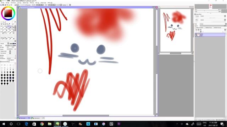Select the AirBrush tool
The height and width of the screenshot is (127, 227).
pos(6,27)
